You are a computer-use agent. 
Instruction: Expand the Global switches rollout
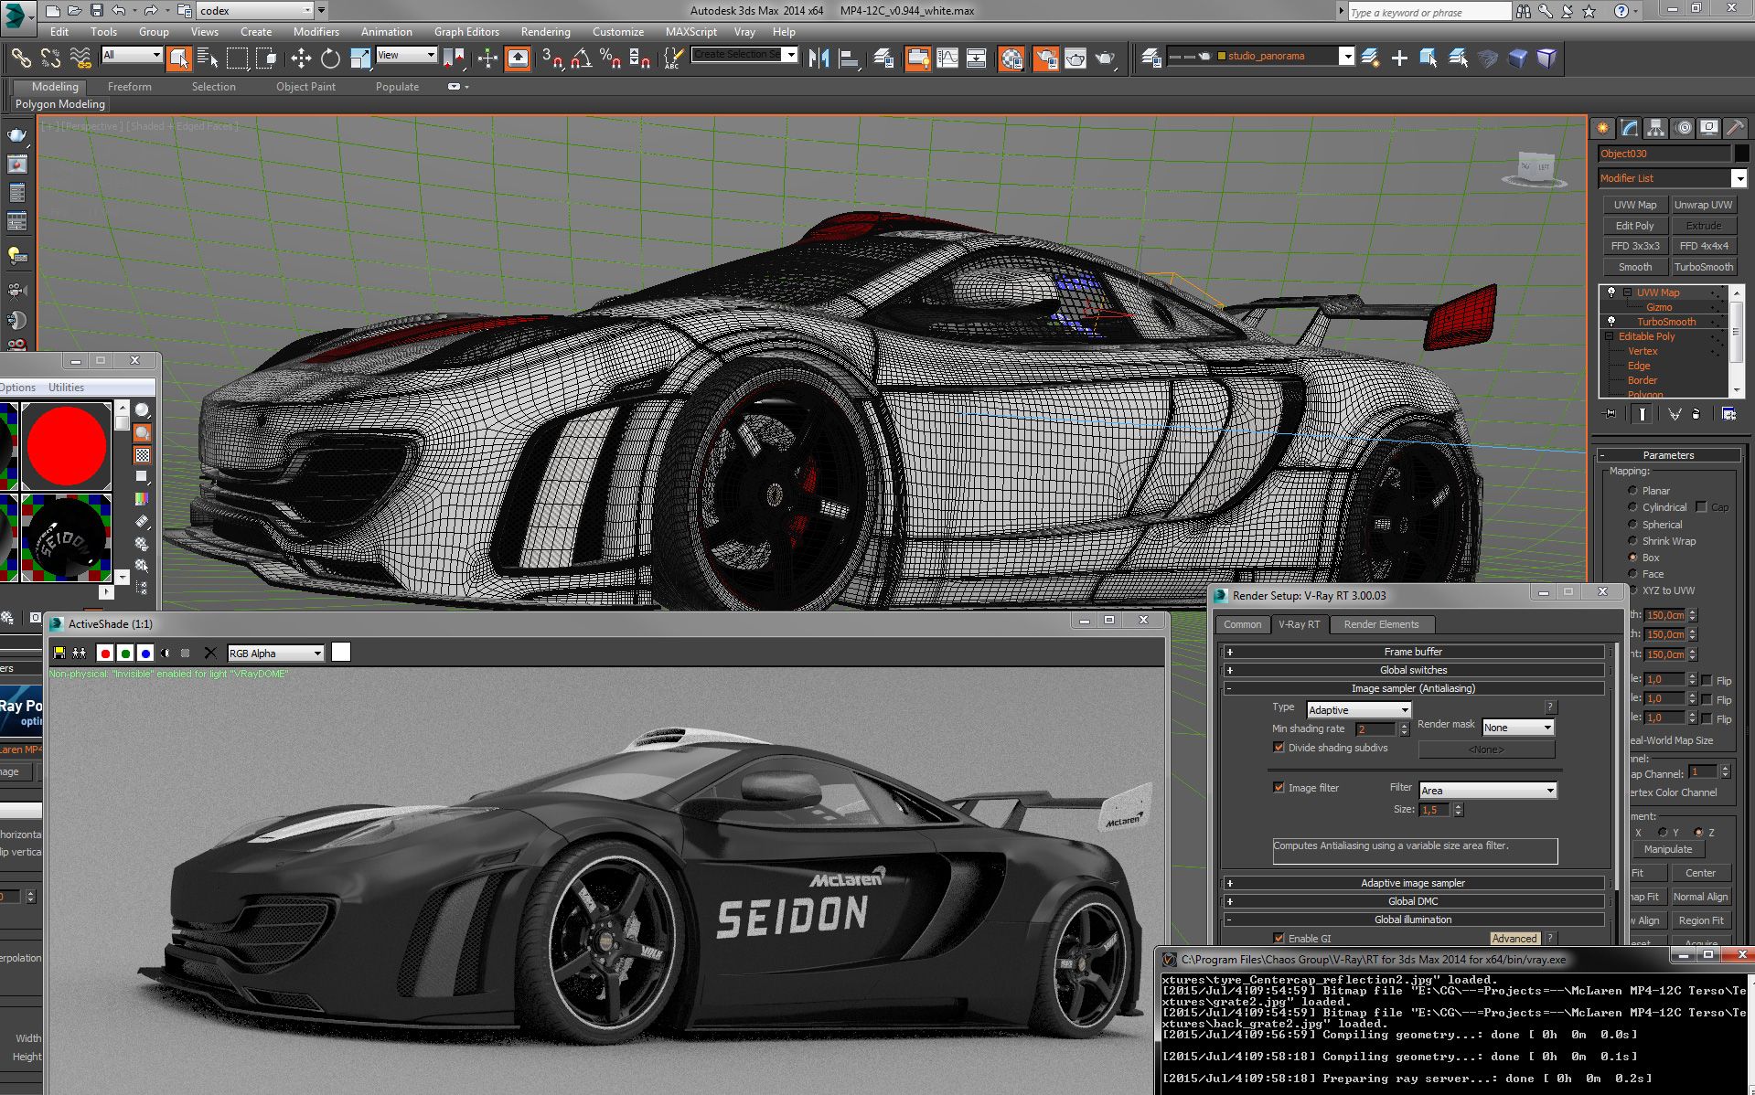pos(1413,670)
